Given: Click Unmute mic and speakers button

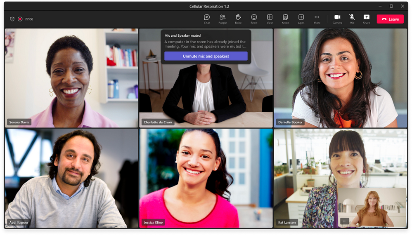Looking at the screenshot, I should coord(206,56).
